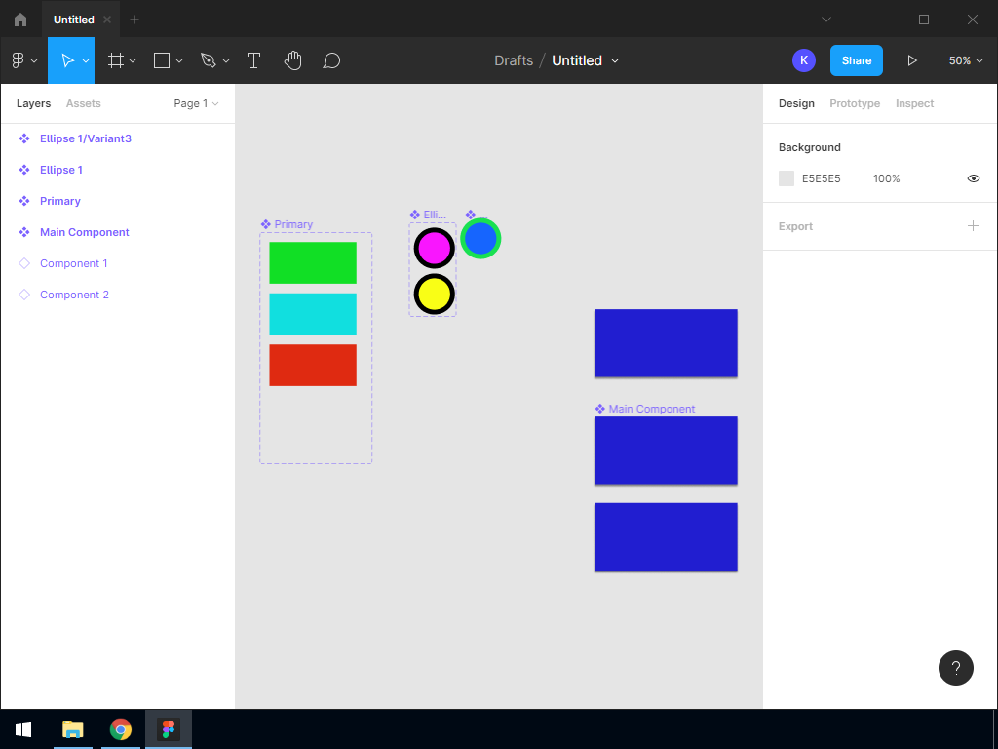This screenshot has width=998, height=749.
Task: Click the Primary component set icon in Layers
Action: click(24, 201)
